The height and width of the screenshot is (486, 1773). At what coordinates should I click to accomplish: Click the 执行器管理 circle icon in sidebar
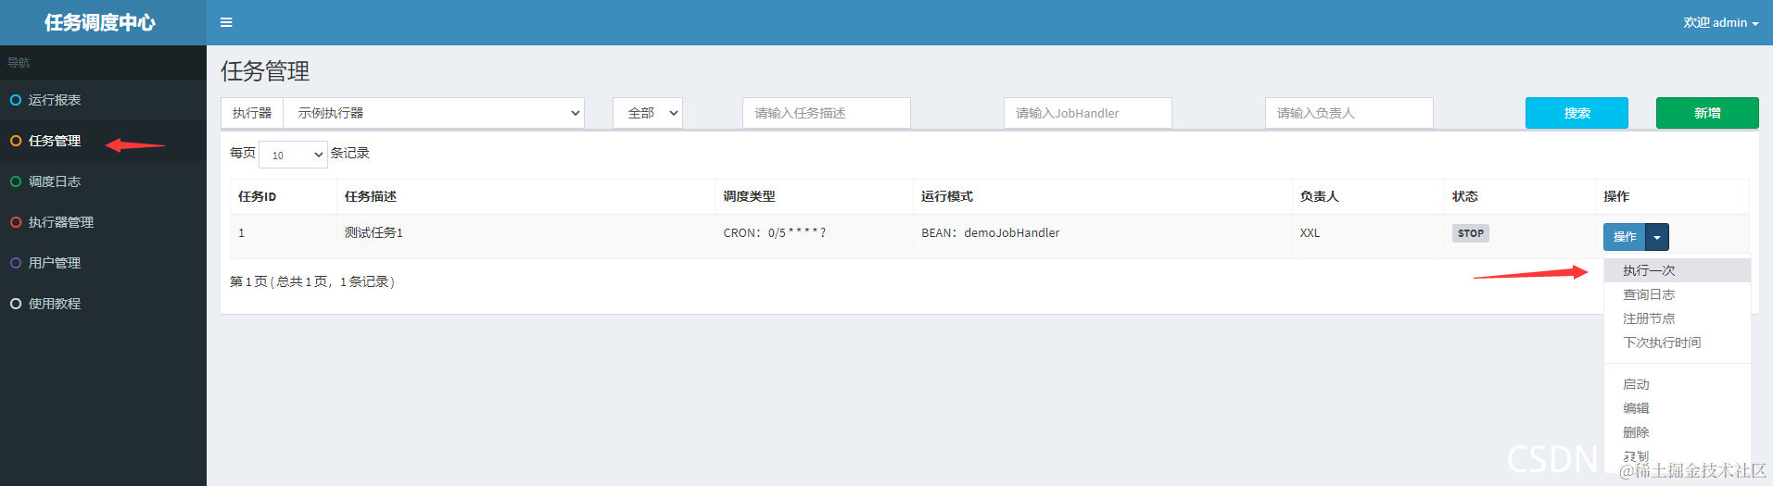16,222
